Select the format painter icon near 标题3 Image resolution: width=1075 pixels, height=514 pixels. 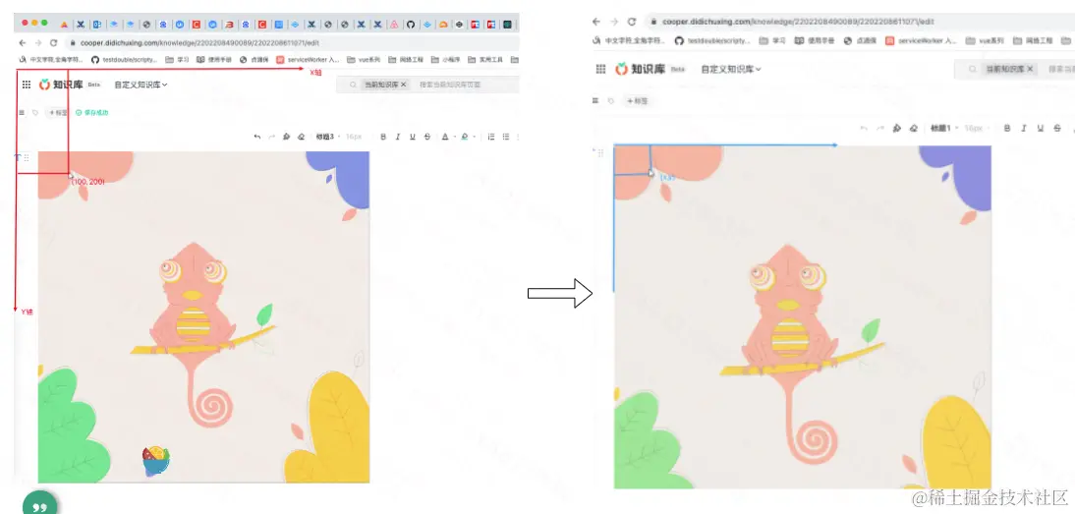[x=286, y=137]
